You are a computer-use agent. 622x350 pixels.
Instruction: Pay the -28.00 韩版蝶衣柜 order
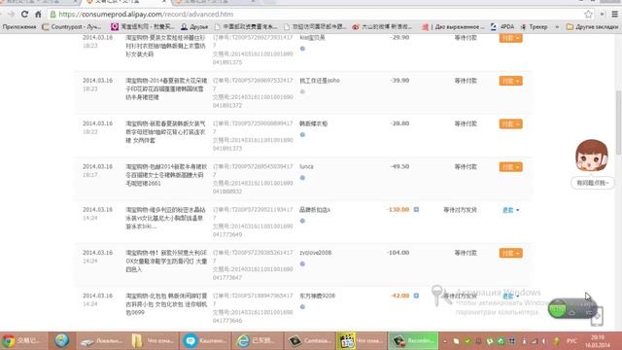pos(510,123)
